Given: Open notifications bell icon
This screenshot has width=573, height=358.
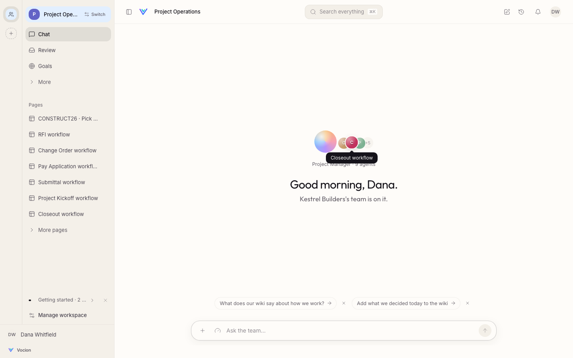Looking at the screenshot, I should click(538, 12).
